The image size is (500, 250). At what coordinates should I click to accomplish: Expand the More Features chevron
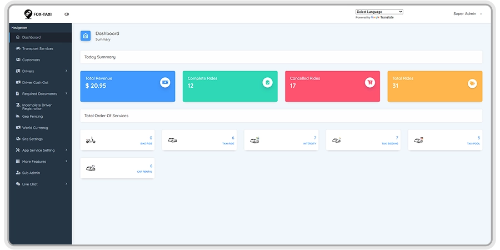(66, 161)
